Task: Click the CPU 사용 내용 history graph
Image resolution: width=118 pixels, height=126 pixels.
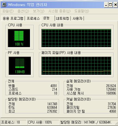Action: coord(76,38)
